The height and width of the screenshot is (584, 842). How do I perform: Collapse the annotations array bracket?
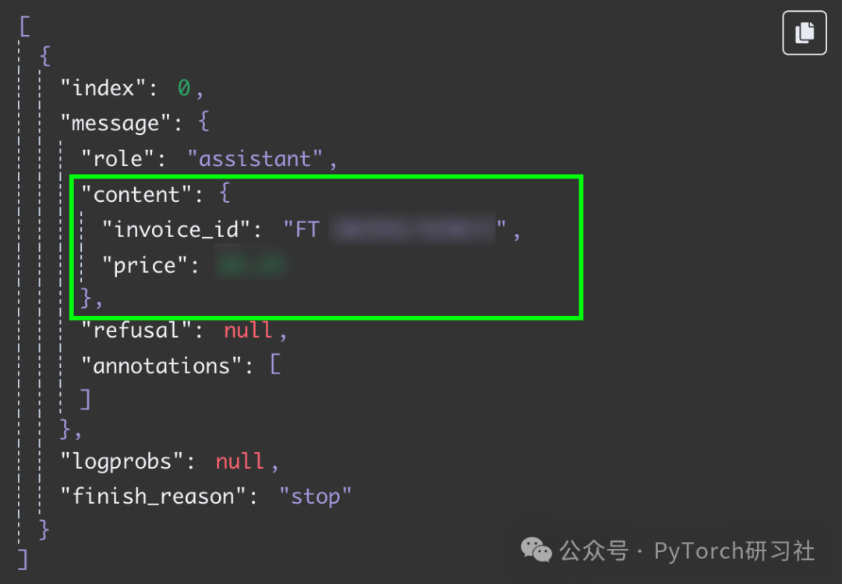tap(275, 365)
